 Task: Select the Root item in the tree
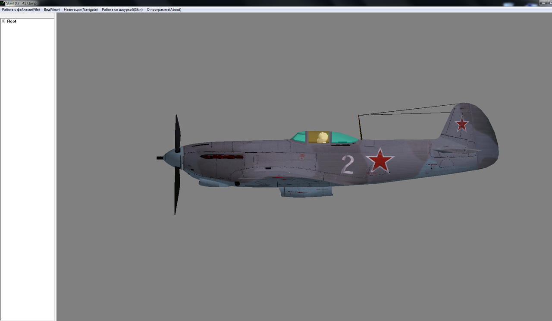[12, 21]
